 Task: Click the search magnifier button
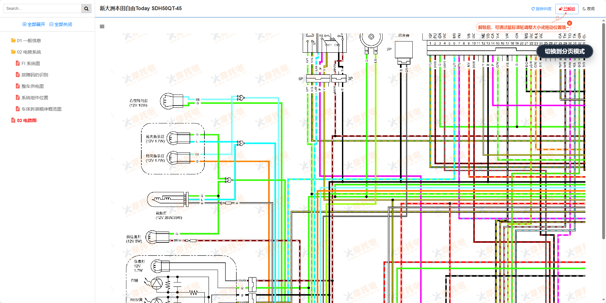(x=86, y=9)
